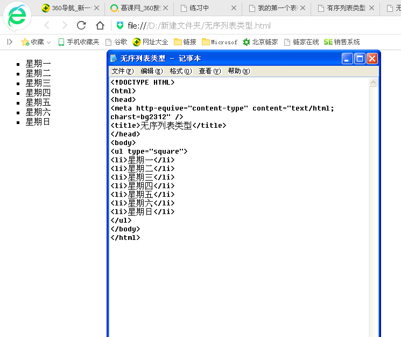Close the 360导航 tab

point(97,8)
